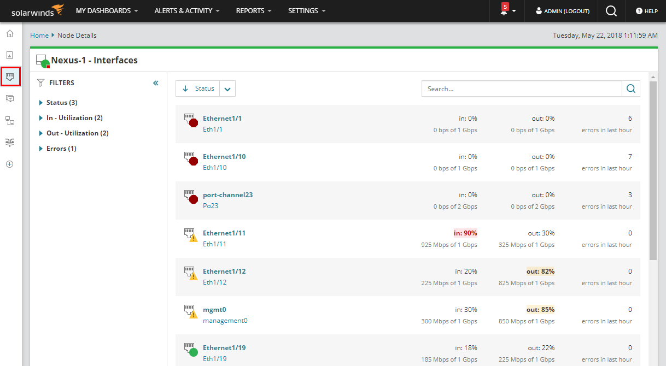
Task: Select the summary report icon in sidebar
Action: pyautogui.click(x=9, y=55)
